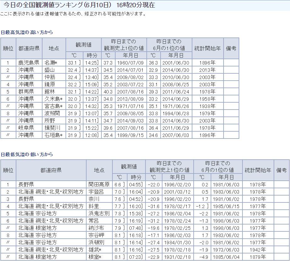Image resolution: width=290 pixels, height=261 pixels.
Task: Open the 館林 station entry
Action: tap(50, 92)
